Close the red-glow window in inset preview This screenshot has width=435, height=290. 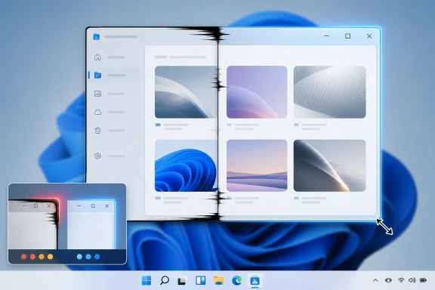tap(49, 206)
